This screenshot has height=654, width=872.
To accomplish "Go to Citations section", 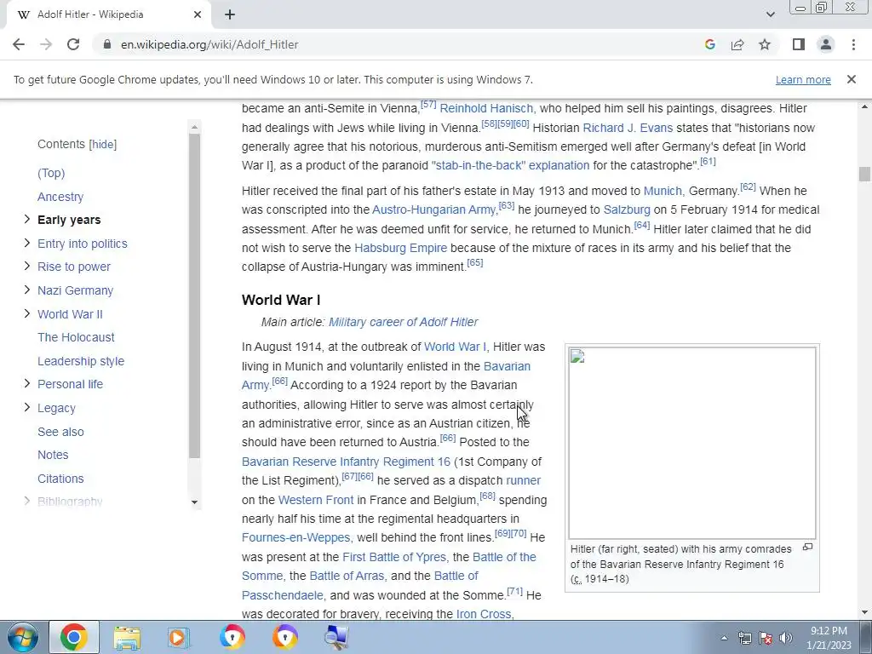I will point(60,479).
